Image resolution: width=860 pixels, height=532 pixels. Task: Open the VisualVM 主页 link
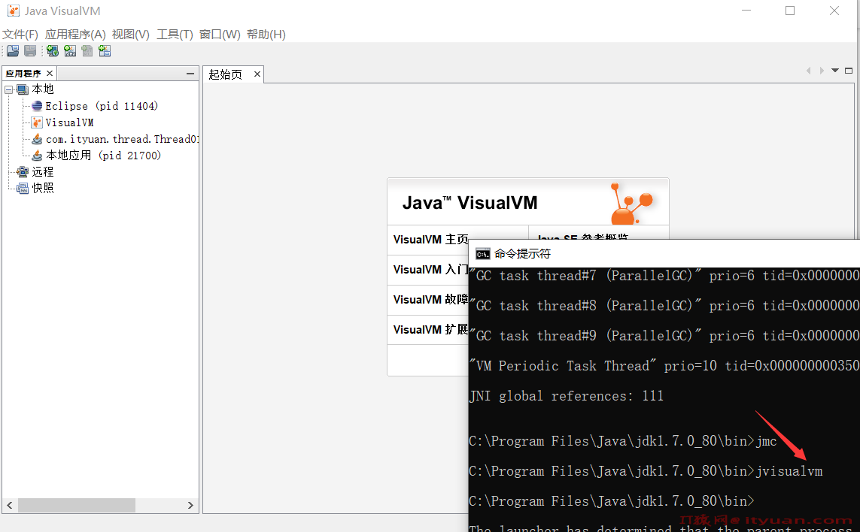coord(430,240)
